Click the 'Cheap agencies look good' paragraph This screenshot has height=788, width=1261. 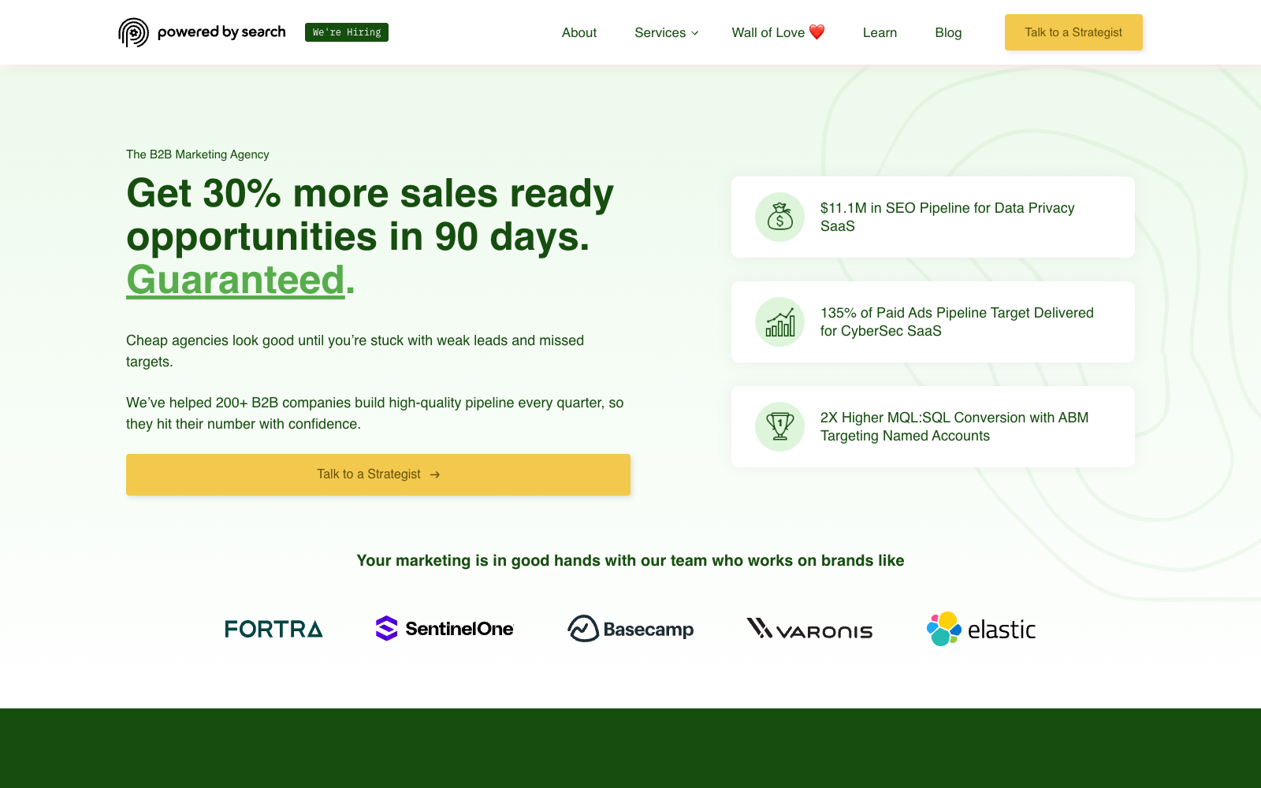(355, 351)
